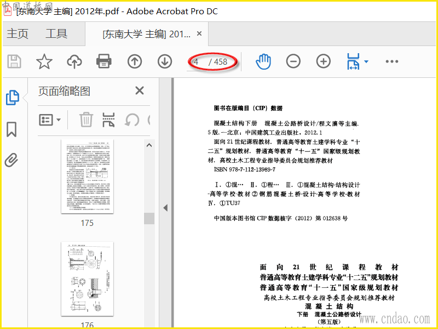
Task: Delete selected pages with trash icon
Action: pos(86,120)
